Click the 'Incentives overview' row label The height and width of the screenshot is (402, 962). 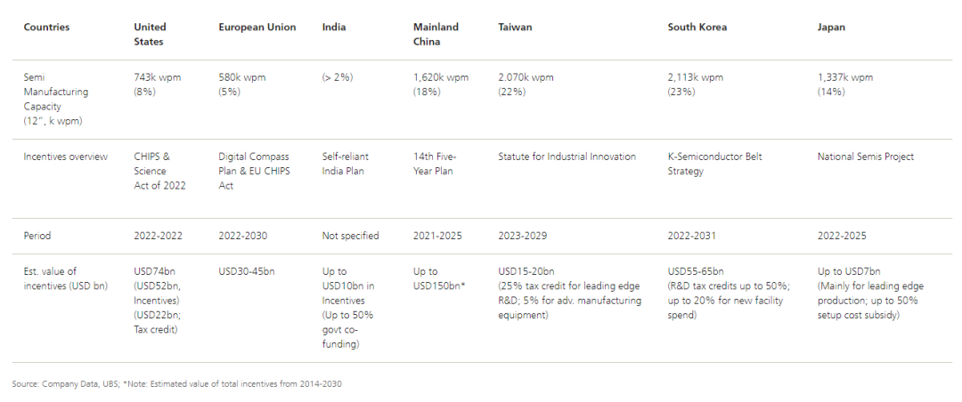[x=66, y=157]
